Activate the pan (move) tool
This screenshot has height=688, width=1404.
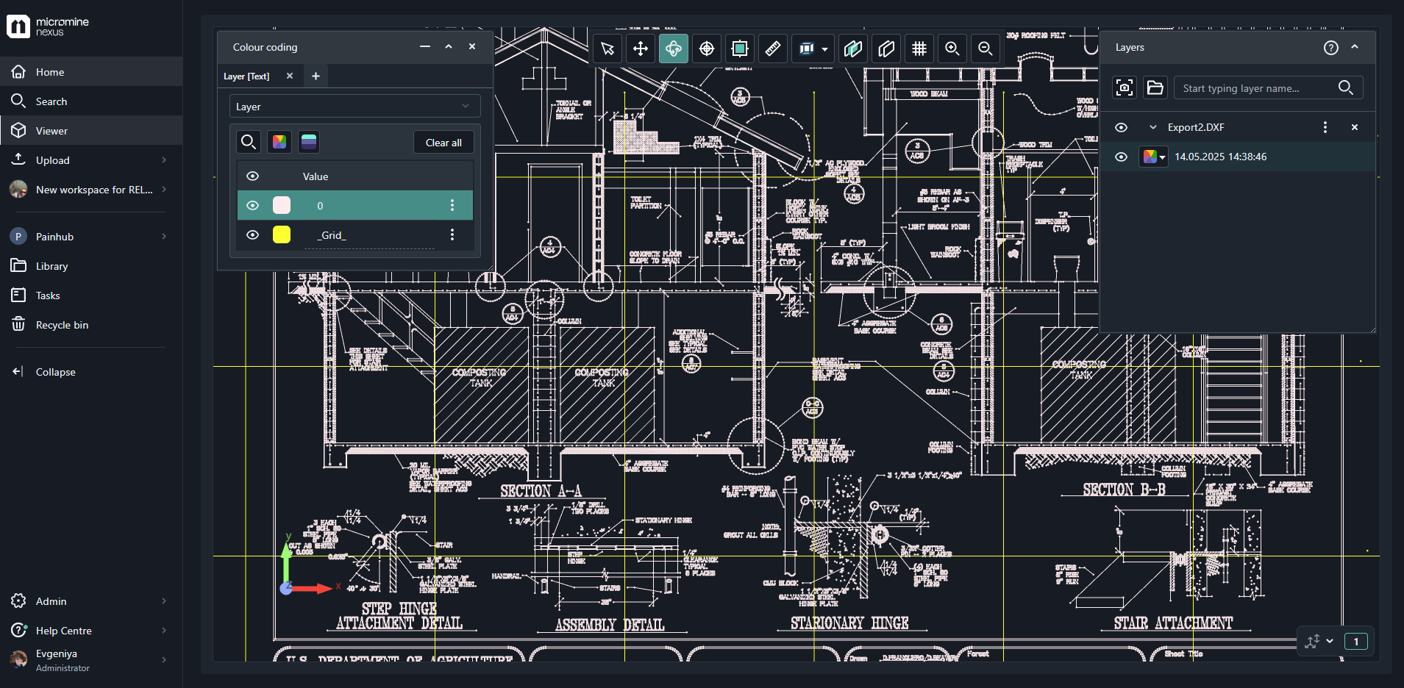[x=641, y=49]
